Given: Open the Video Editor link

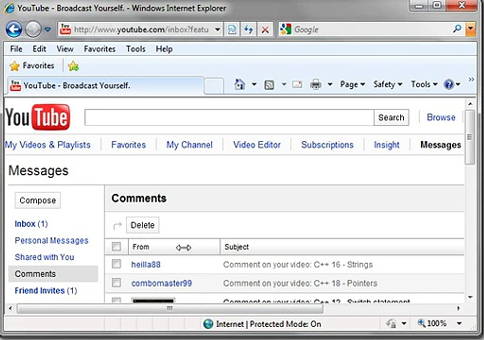Looking at the screenshot, I should click(x=257, y=144).
